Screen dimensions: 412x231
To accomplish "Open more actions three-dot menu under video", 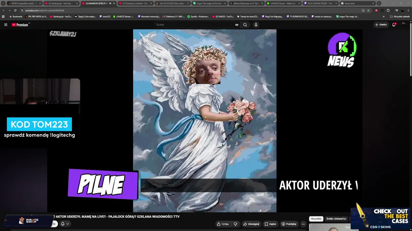I will point(303,224).
